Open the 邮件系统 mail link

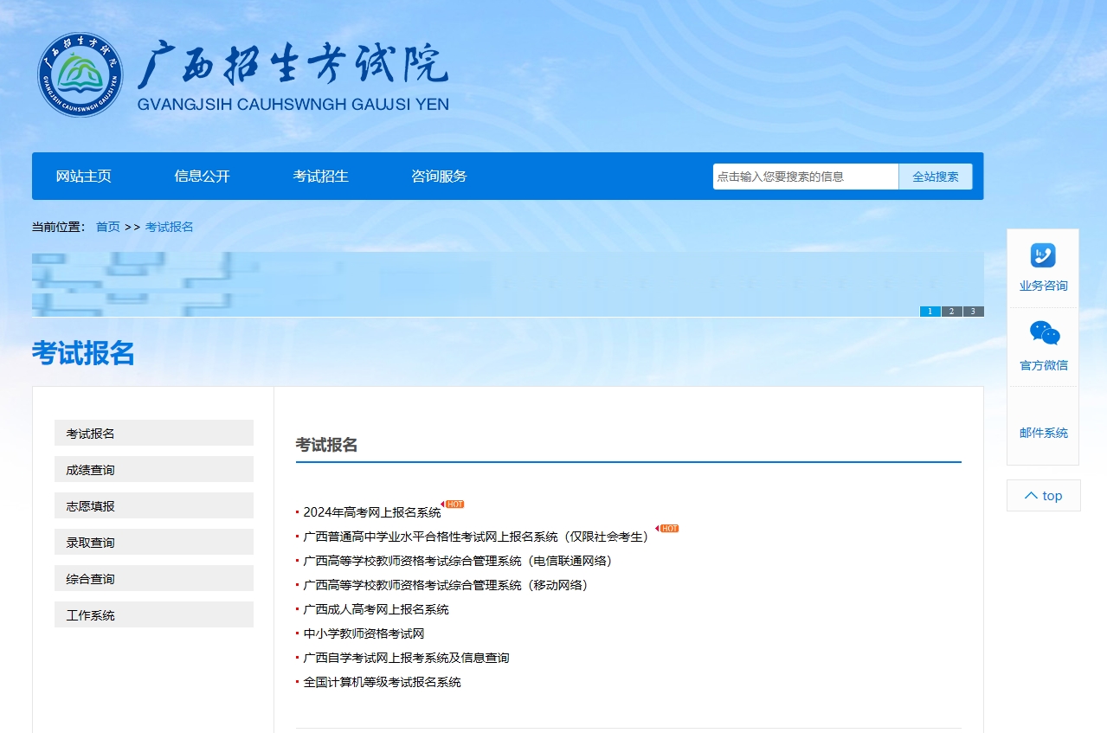click(1043, 433)
